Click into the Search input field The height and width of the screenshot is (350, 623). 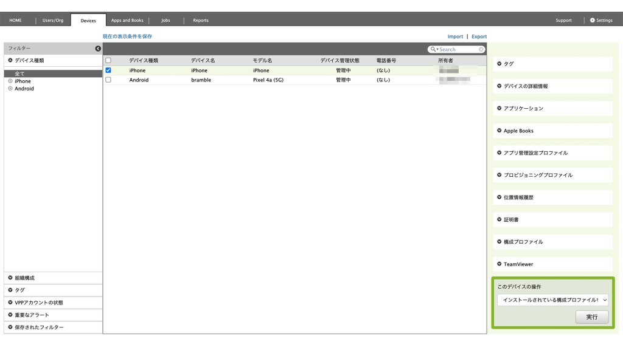coord(458,49)
